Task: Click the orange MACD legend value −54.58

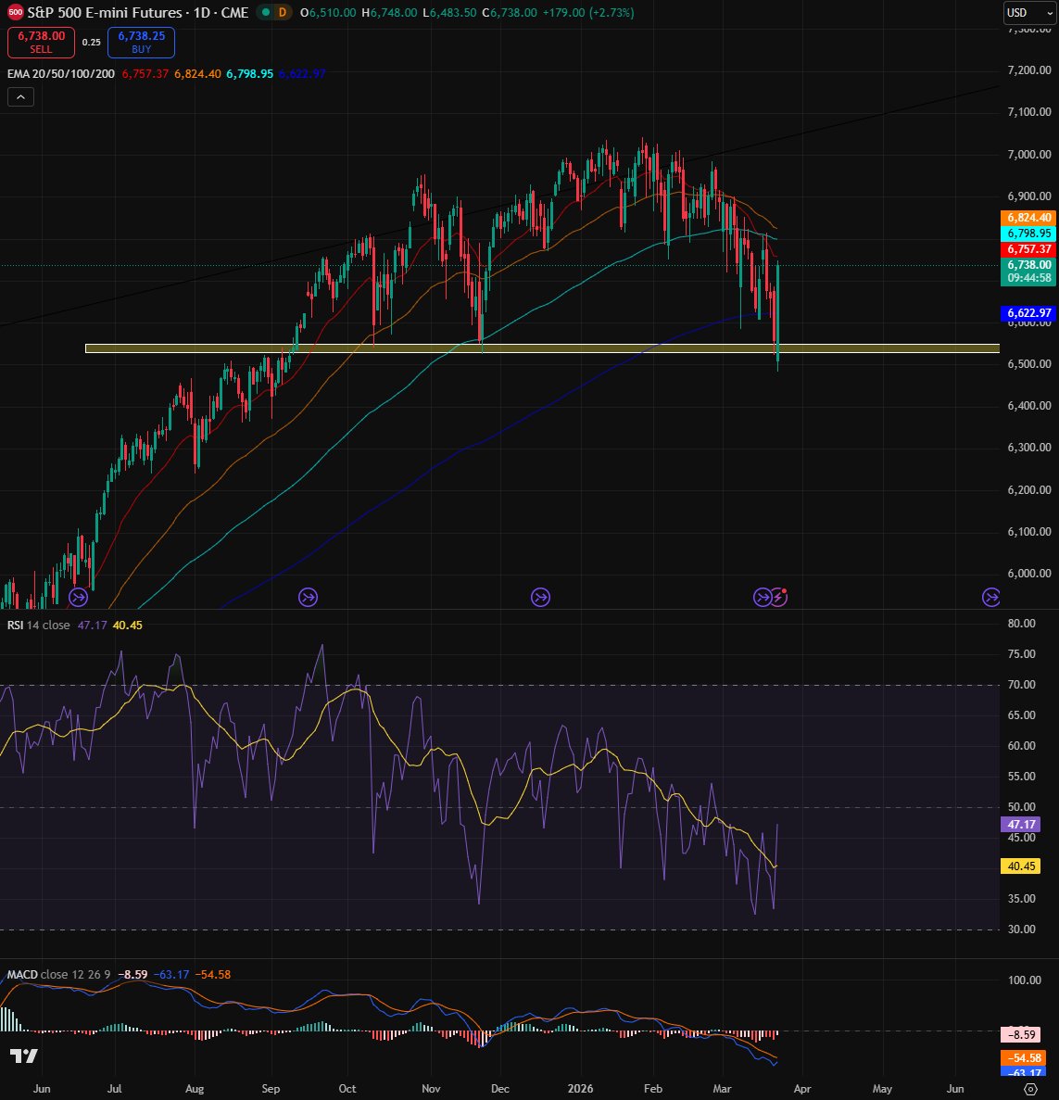Action: (212, 974)
